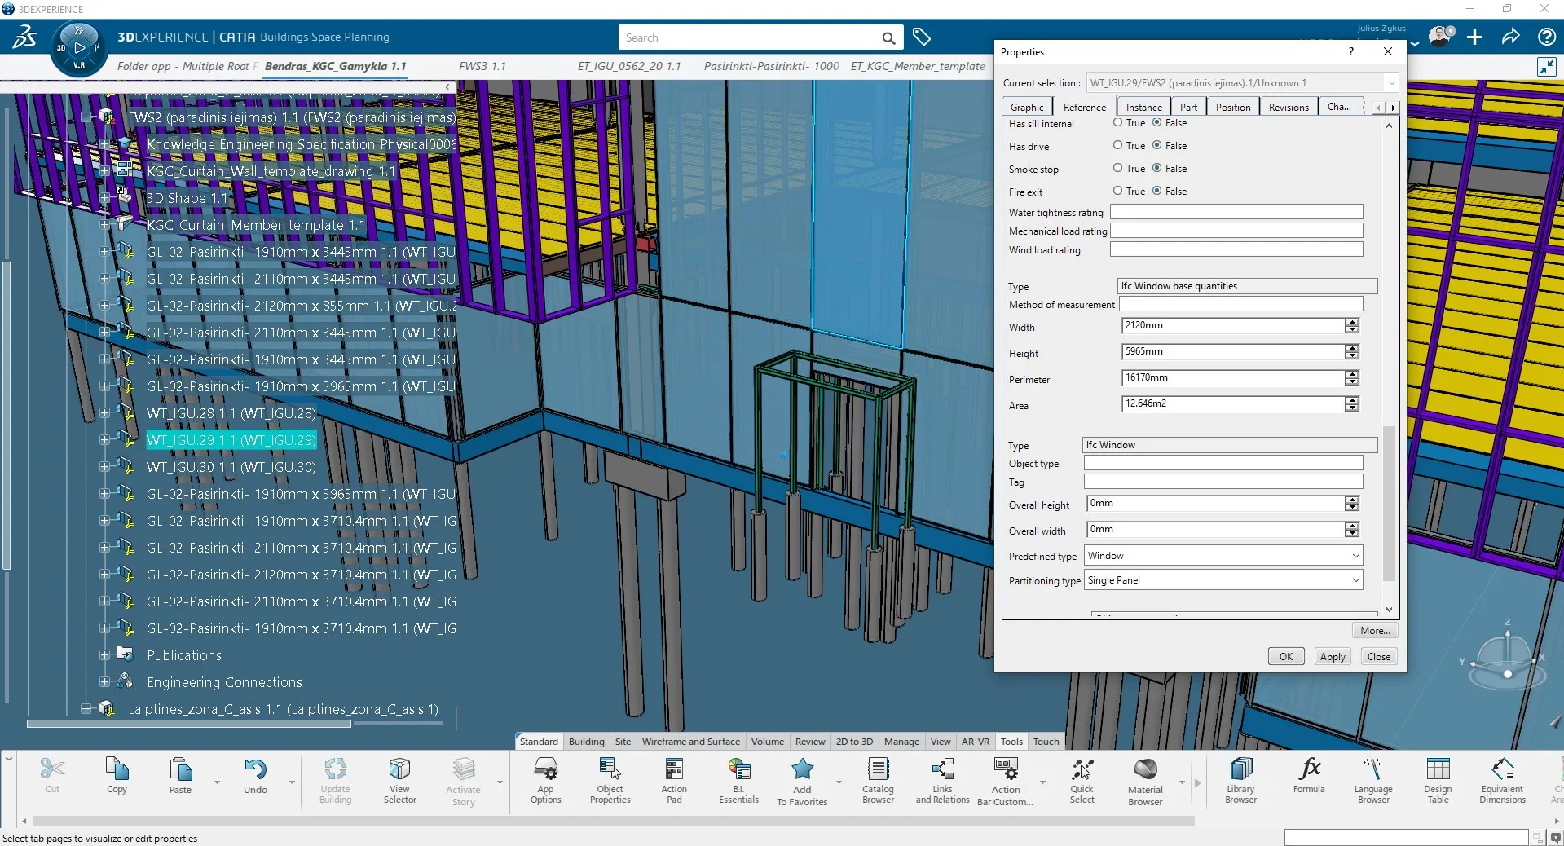This screenshot has width=1564, height=846.
Task: Open the Predefined type dropdown
Action: pyautogui.click(x=1354, y=556)
